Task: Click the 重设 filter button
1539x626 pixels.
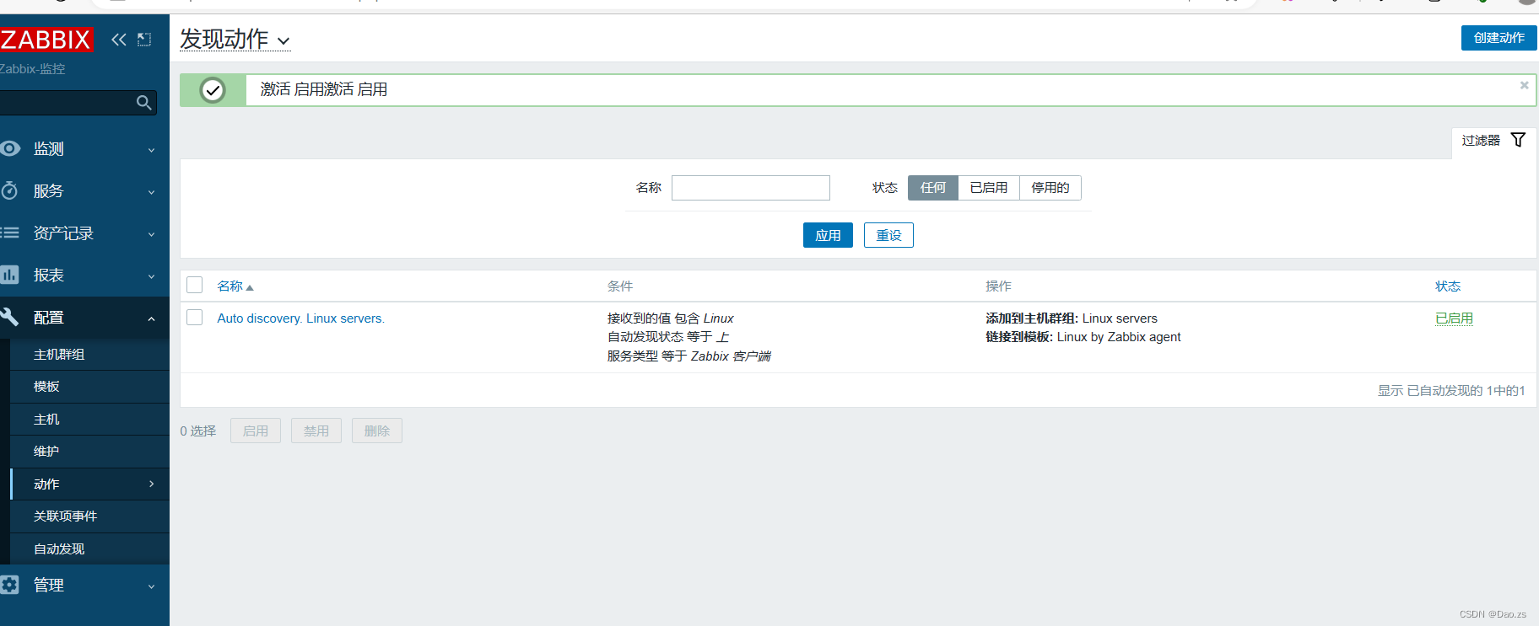Action: click(888, 235)
